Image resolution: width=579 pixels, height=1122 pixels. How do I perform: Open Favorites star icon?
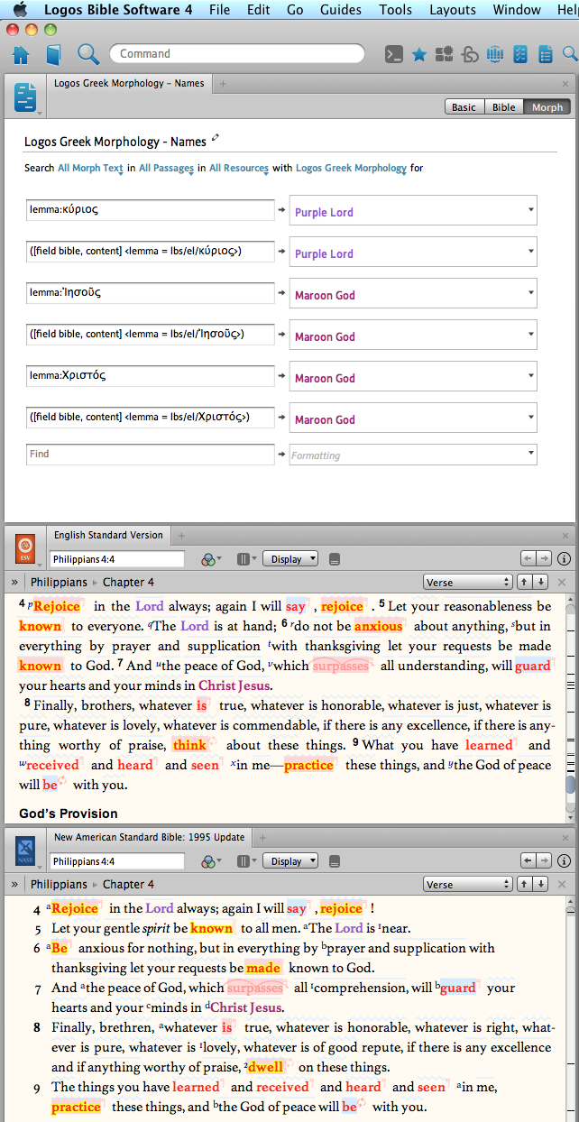[x=419, y=54]
